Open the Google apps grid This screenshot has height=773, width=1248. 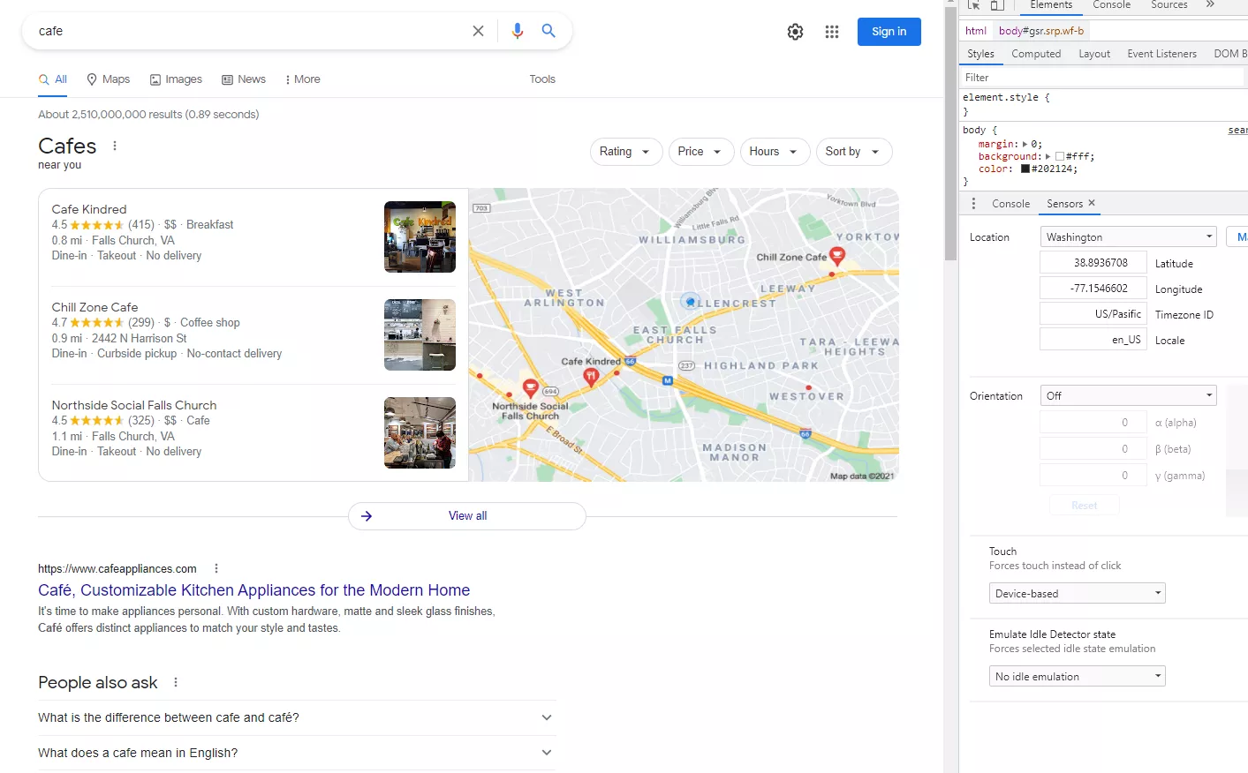(832, 32)
